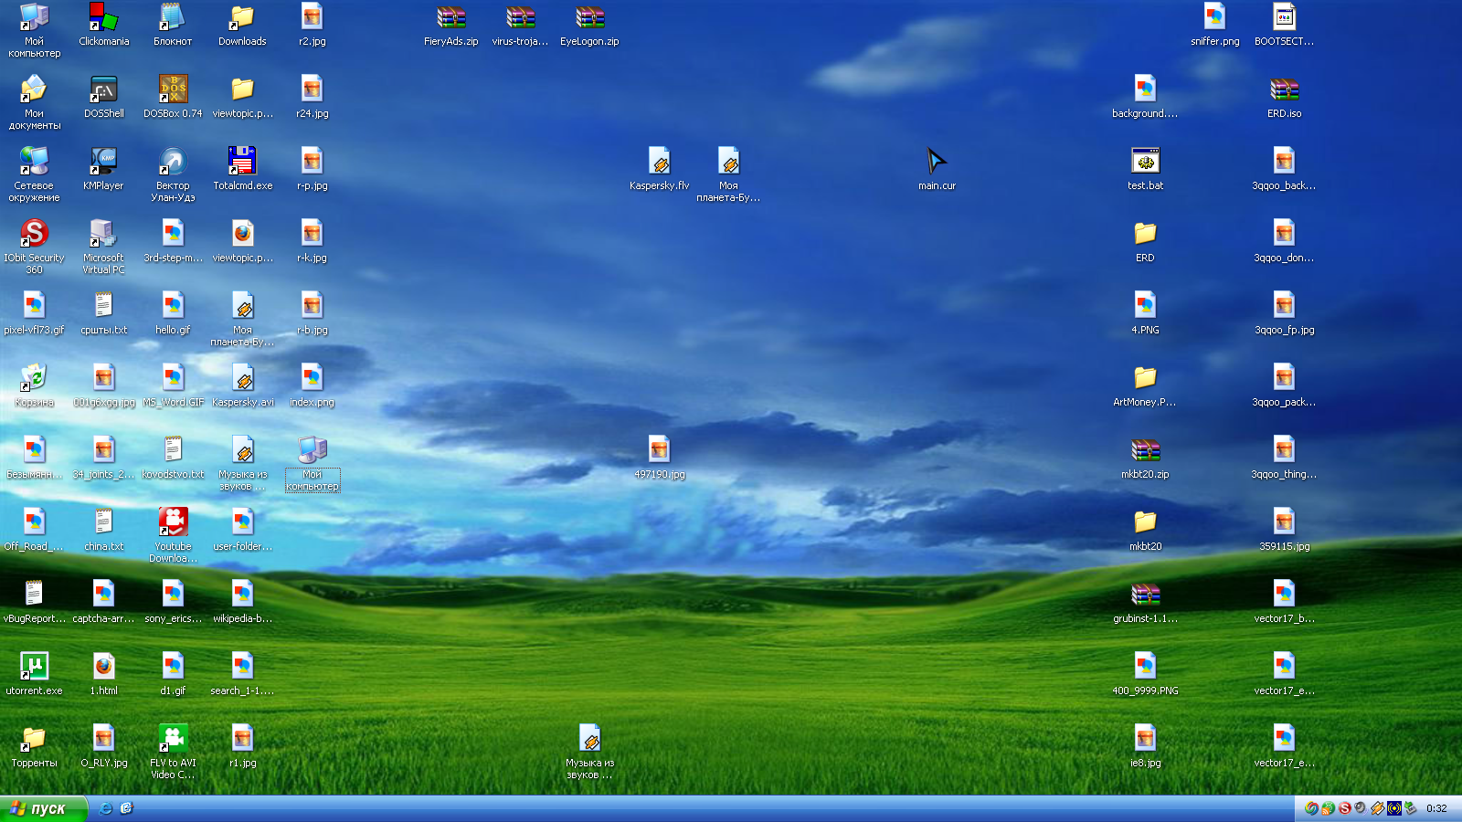Click the taskbar clock showing 0:32
This screenshot has width=1462, height=822.
pos(1437,808)
